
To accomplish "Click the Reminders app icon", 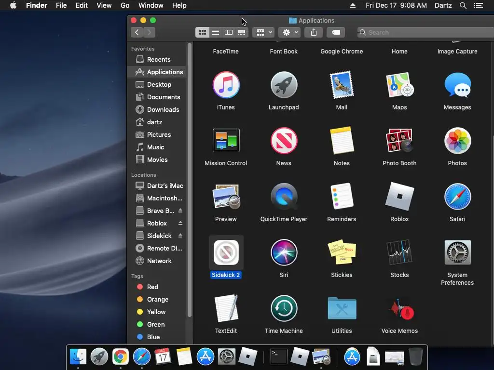I will click(x=342, y=197).
